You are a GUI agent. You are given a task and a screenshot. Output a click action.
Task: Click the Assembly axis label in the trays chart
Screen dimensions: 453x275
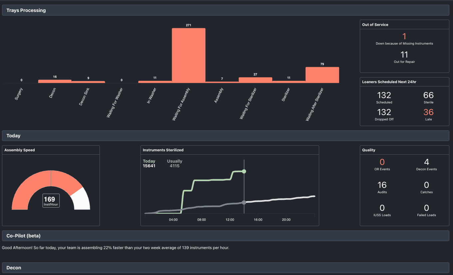point(219,95)
